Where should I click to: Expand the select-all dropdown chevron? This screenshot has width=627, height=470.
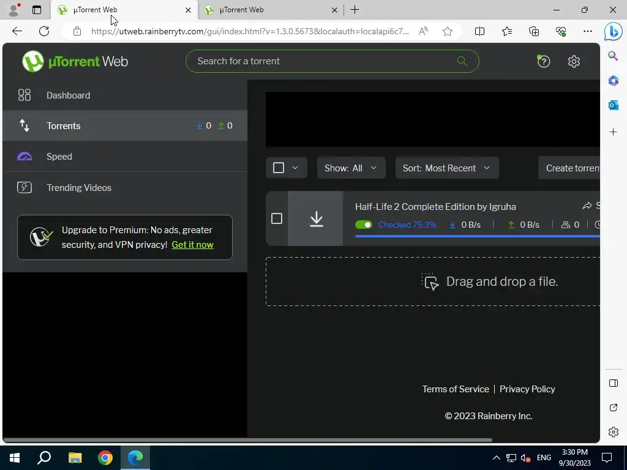tap(295, 168)
